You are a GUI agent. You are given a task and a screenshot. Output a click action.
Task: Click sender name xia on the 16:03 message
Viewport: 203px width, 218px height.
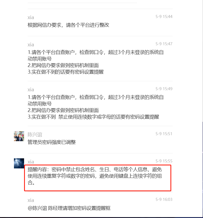pyautogui.click(x=31, y=200)
